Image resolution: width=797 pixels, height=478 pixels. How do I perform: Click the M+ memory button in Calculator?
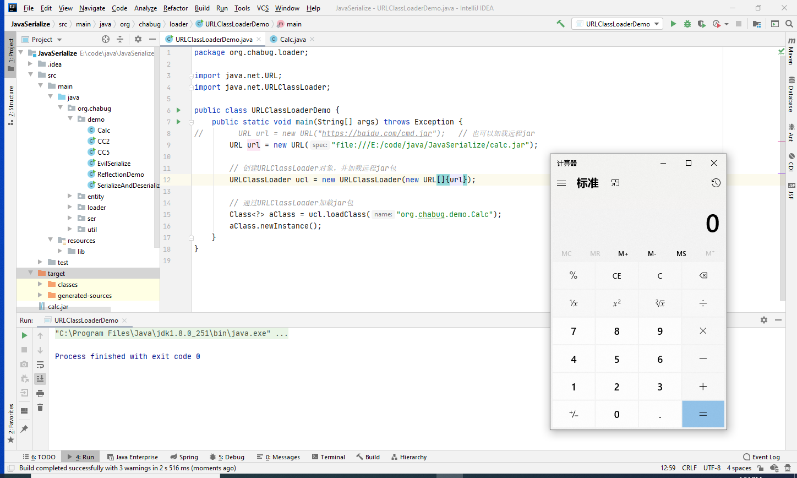pos(623,254)
